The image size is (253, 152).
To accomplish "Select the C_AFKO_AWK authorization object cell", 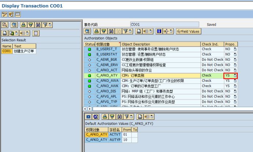I will pos(108,86).
